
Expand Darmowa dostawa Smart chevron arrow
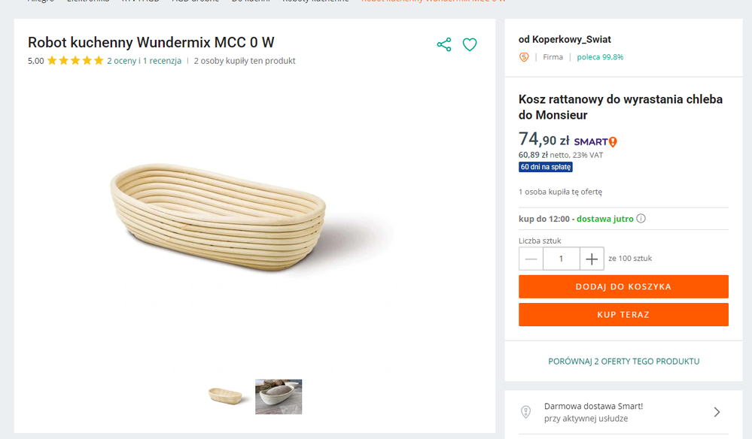pos(717,412)
